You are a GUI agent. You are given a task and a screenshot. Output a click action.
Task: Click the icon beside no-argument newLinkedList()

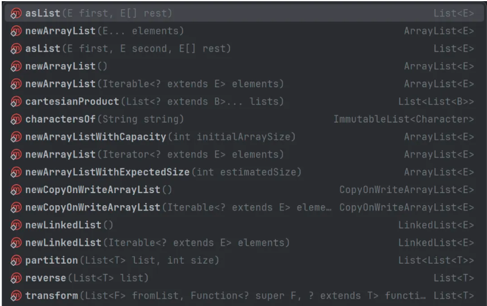click(16, 225)
